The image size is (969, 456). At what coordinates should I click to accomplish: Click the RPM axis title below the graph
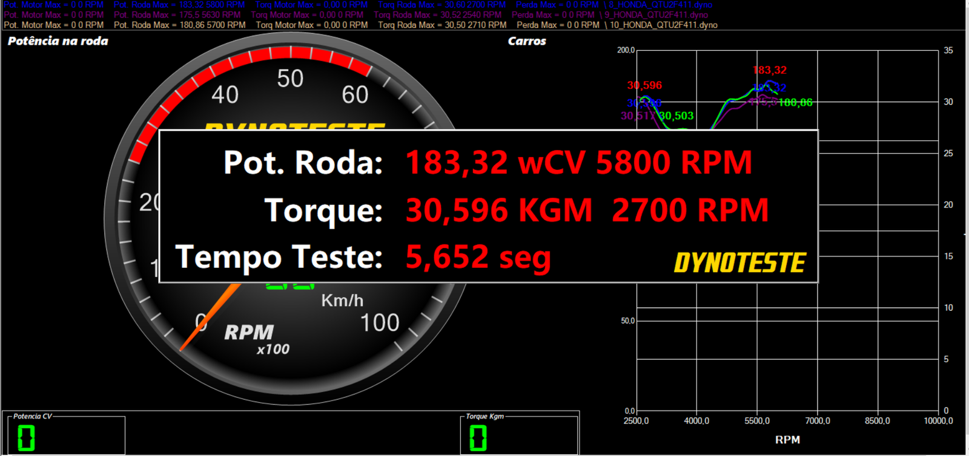pyautogui.click(x=787, y=440)
